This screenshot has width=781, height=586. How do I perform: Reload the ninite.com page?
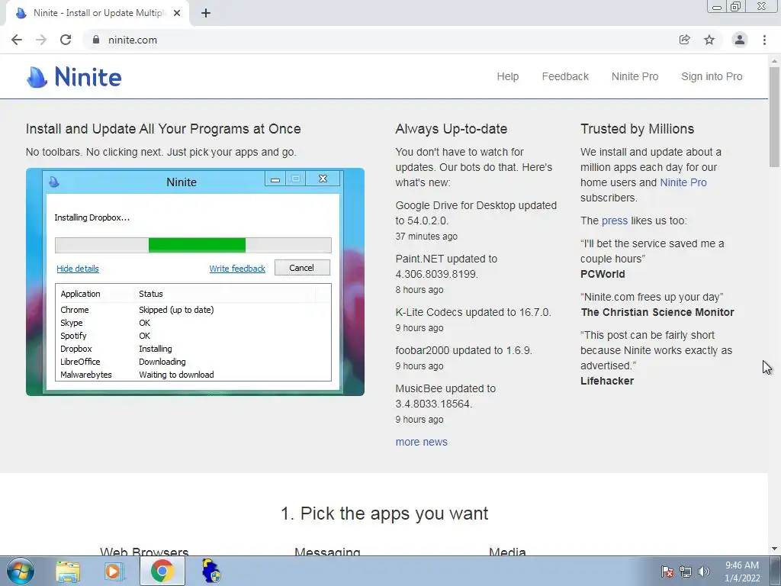pyautogui.click(x=66, y=40)
